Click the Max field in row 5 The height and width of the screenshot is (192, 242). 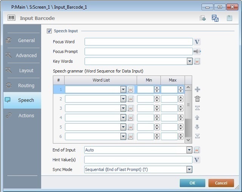click(x=169, y=127)
